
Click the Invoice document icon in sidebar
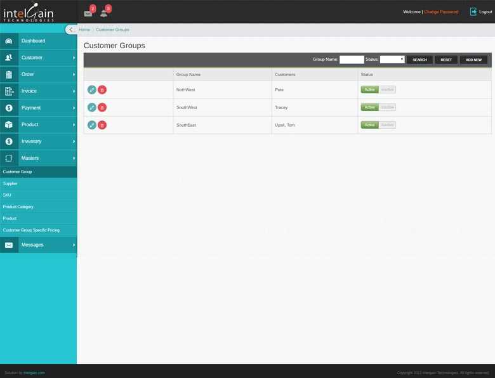point(9,91)
